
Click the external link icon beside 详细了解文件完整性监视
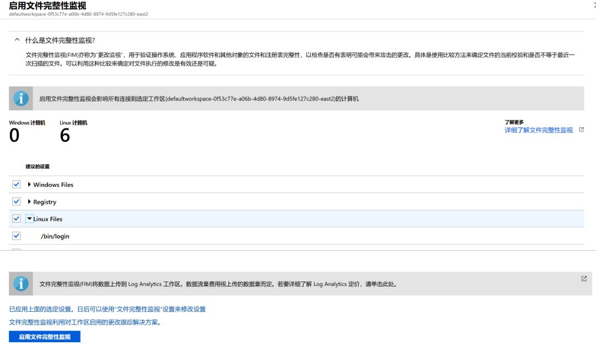(581, 130)
